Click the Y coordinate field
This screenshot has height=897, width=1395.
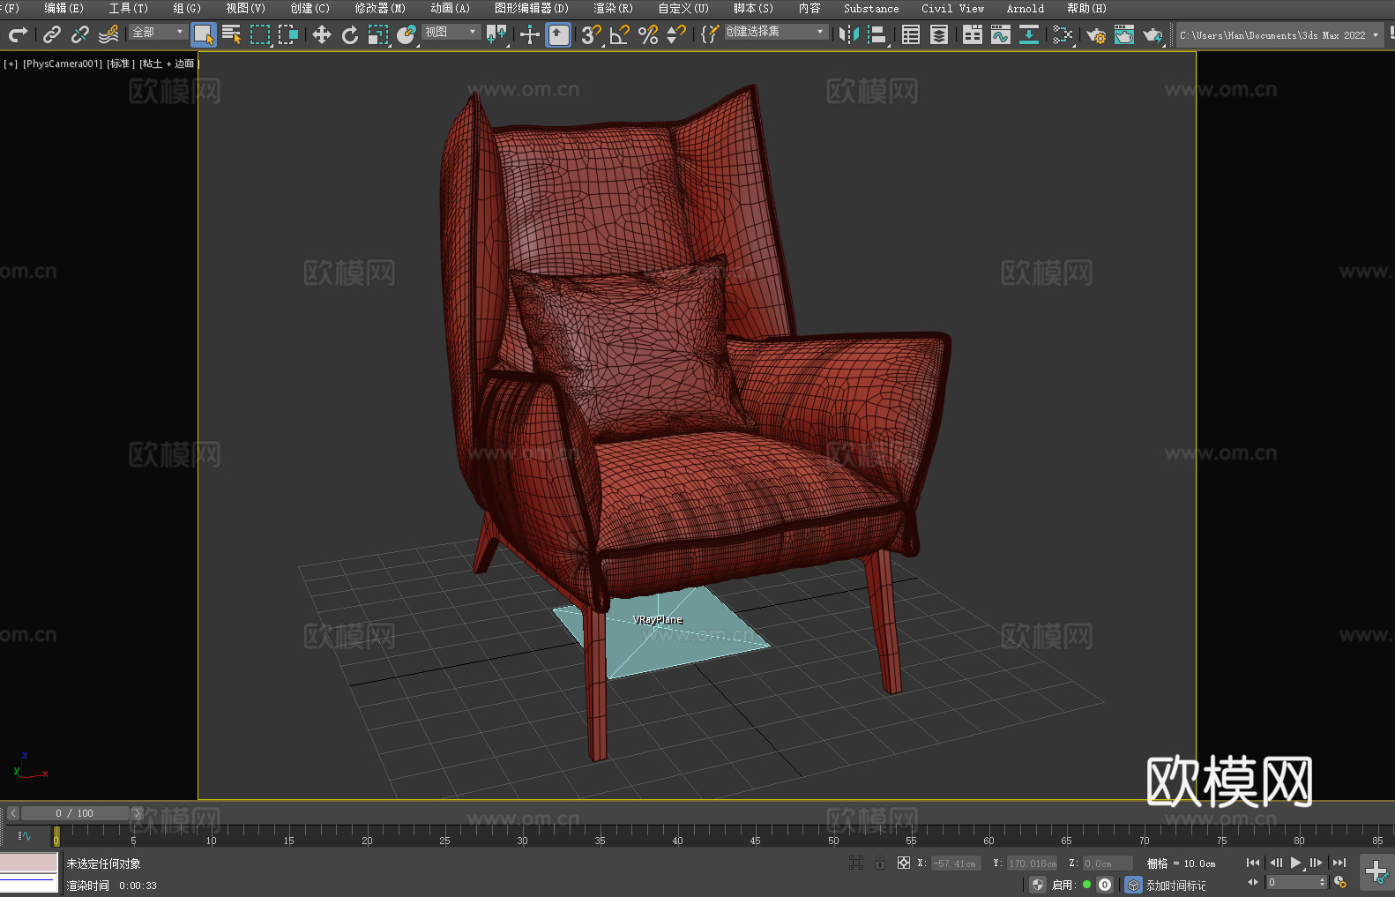click(x=1032, y=863)
